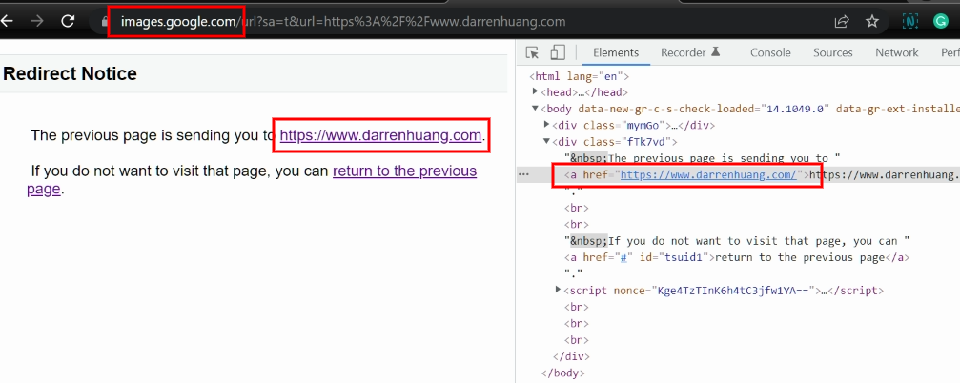This screenshot has height=383, width=960.
Task: Follow the https://www.darrenhuang.com link on page
Action: pyautogui.click(x=380, y=135)
